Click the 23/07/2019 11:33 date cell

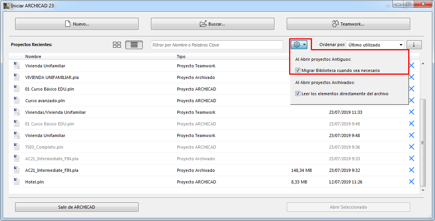(x=346, y=112)
